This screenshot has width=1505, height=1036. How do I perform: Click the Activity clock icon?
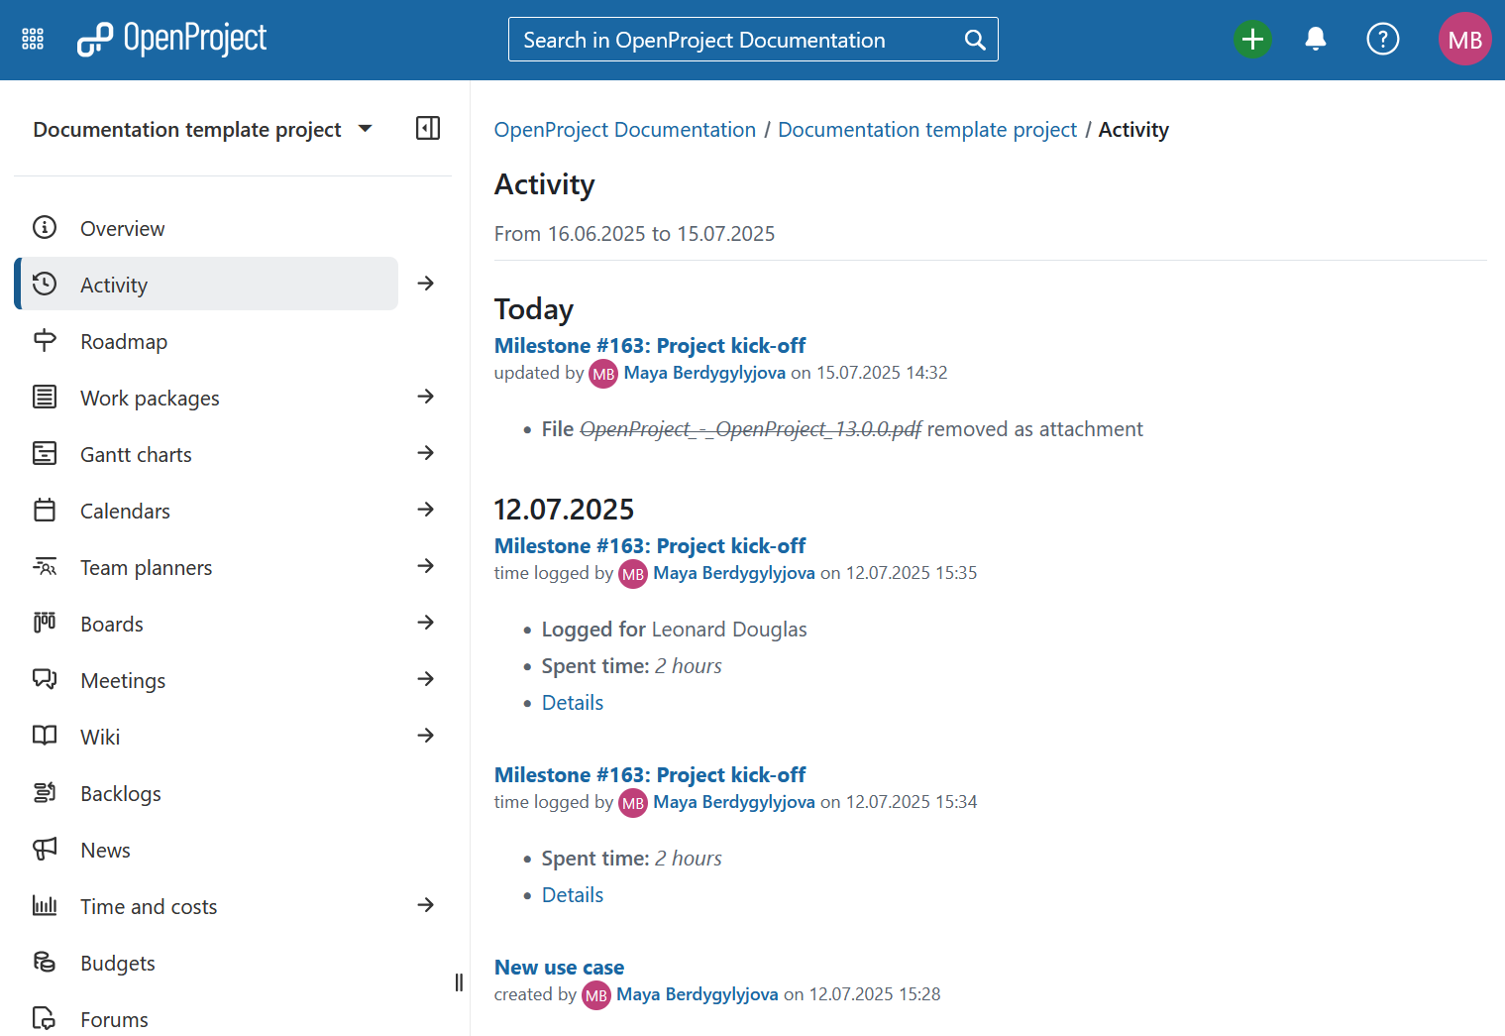coord(45,285)
